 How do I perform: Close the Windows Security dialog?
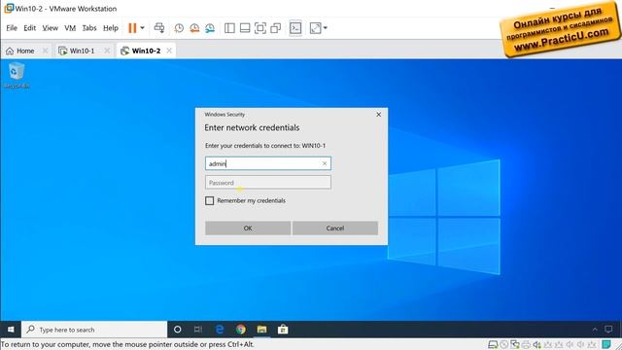(x=378, y=115)
